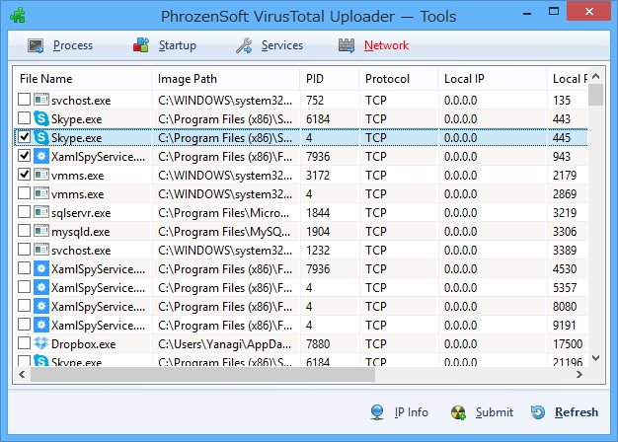The height and width of the screenshot is (442, 618).
Task: Click the vertical scrollbar up arrow
Action: pos(595,76)
